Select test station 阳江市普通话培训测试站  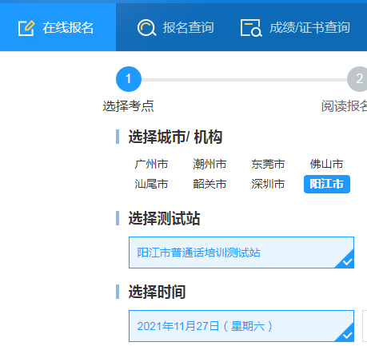tap(241, 253)
